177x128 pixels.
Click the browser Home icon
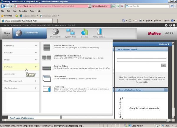[x=124, y=21]
